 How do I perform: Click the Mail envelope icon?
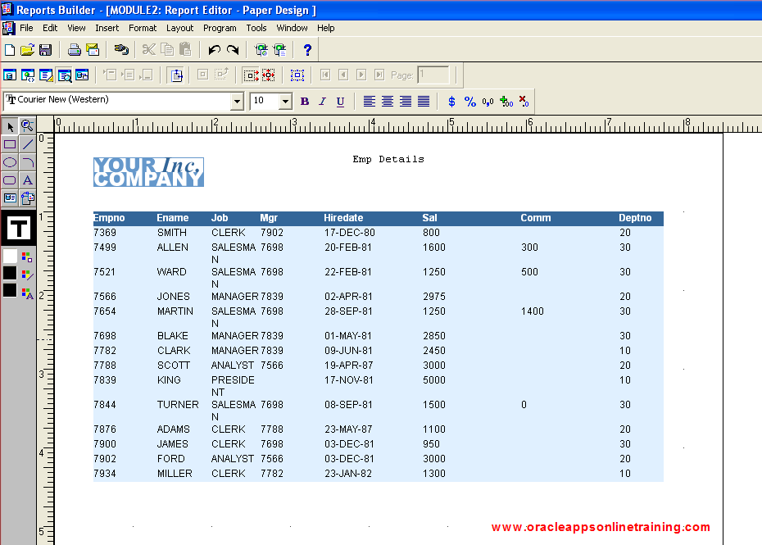93,50
